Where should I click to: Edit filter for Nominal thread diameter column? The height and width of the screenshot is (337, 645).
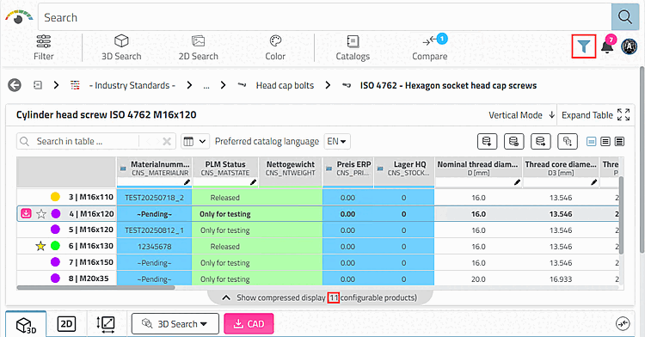click(517, 182)
